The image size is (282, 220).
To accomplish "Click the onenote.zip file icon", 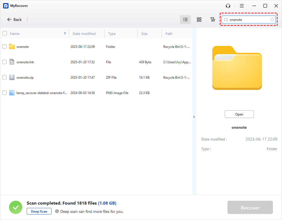I will (x=12, y=77).
